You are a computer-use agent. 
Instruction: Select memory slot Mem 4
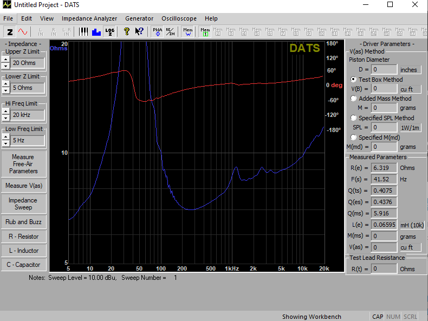244,32
